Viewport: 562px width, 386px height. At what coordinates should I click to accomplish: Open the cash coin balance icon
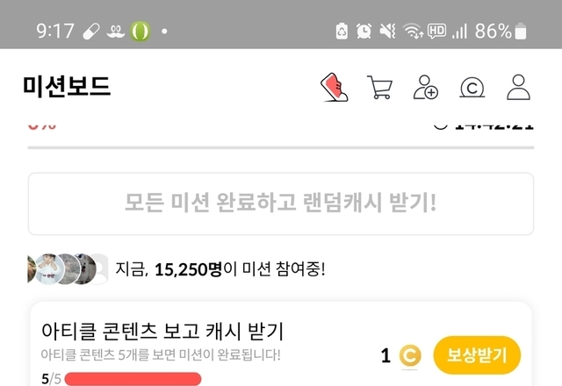click(x=472, y=88)
